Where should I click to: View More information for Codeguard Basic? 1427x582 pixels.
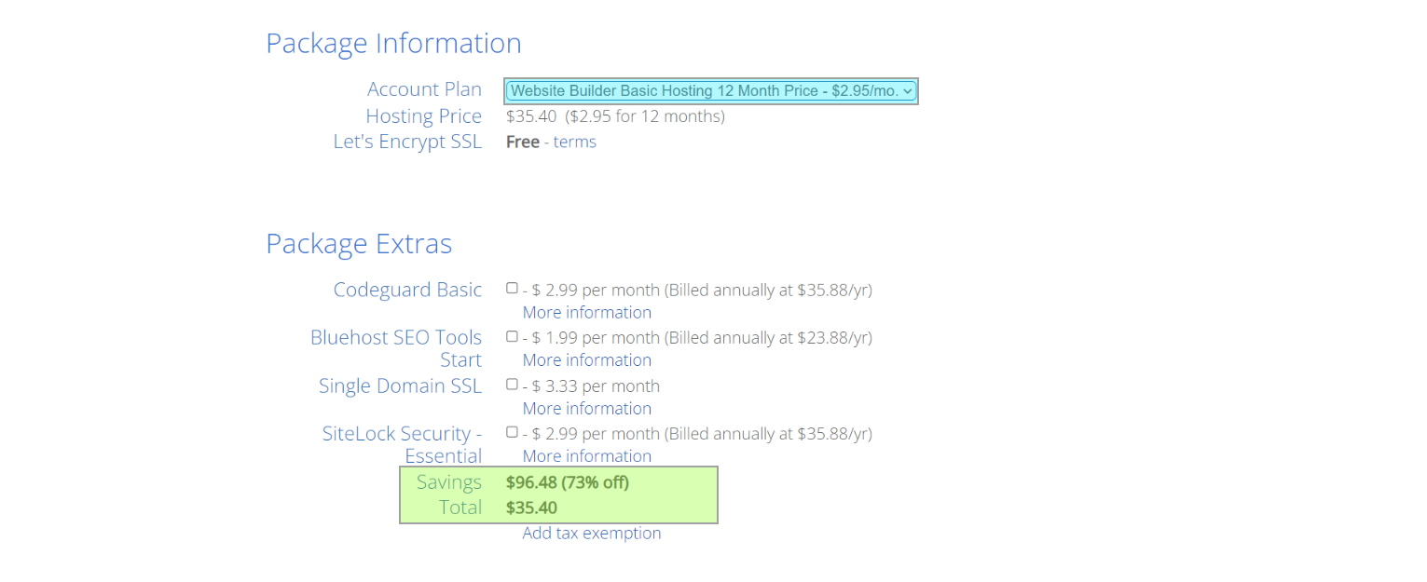[x=587, y=312]
